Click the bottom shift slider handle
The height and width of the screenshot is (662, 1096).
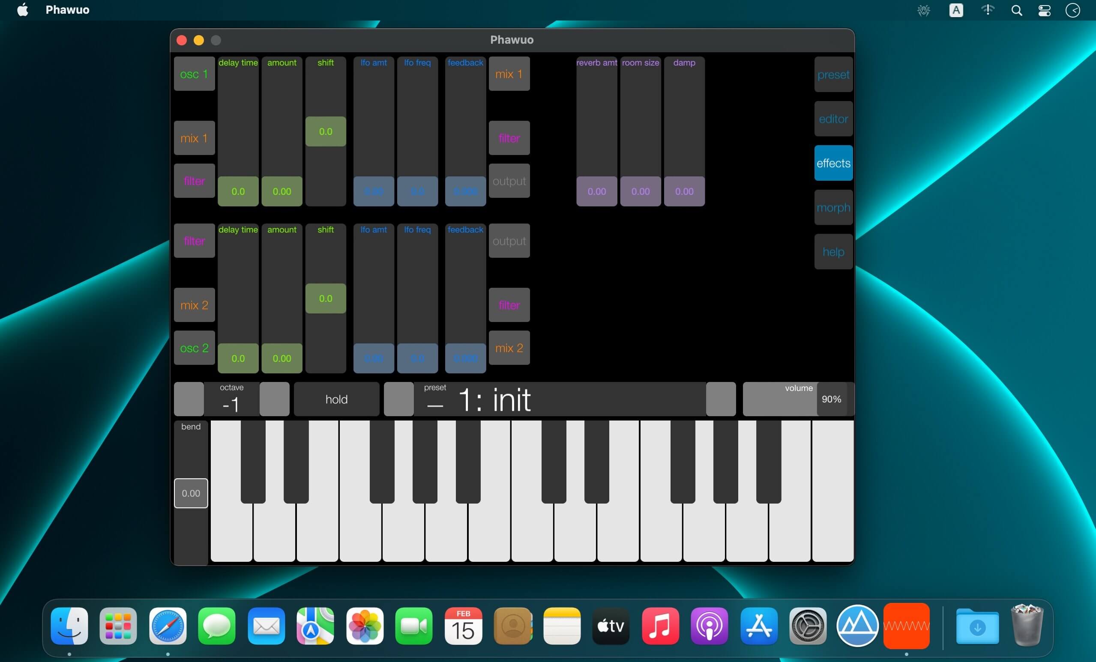pyautogui.click(x=326, y=298)
